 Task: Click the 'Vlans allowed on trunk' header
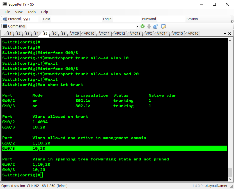pyautogui.click(x=60, y=116)
